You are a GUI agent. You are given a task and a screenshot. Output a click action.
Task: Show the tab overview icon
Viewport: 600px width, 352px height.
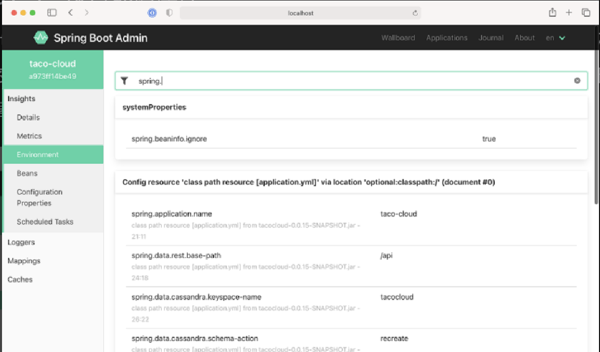[586, 13]
